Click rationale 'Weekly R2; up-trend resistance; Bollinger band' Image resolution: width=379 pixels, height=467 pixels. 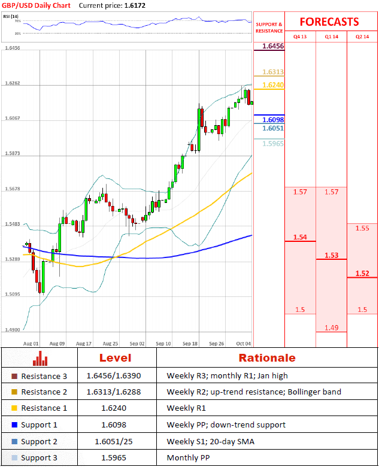(x=254, y=392)
